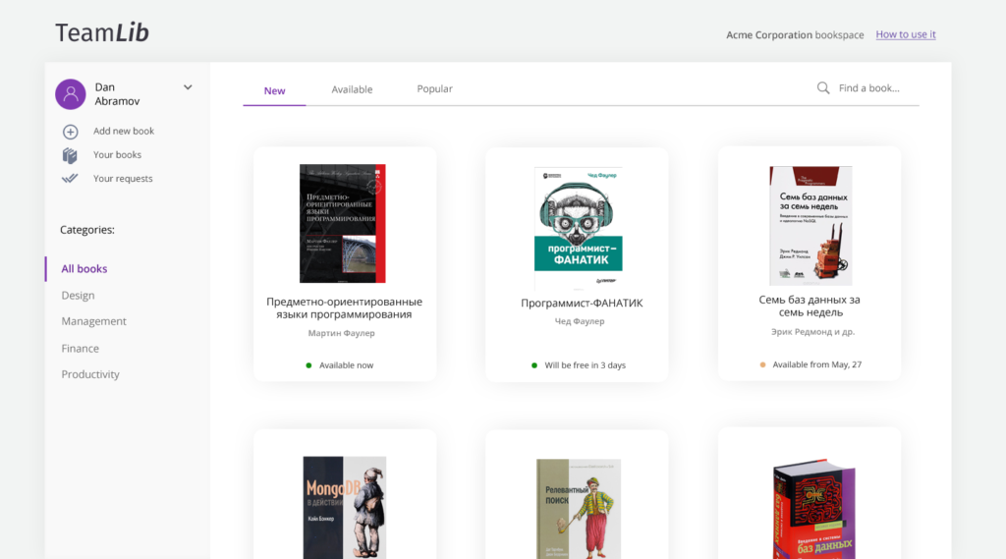This screenshot has height=559, width=1006.
Task: Click the title Семь баз данных за семь недель
Action: click(810, 307)
